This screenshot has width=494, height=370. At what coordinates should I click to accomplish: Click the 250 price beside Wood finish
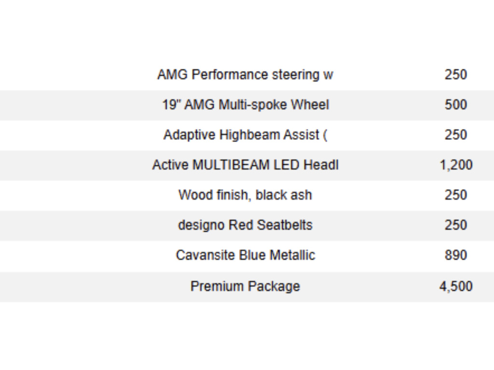click(455, 195)
